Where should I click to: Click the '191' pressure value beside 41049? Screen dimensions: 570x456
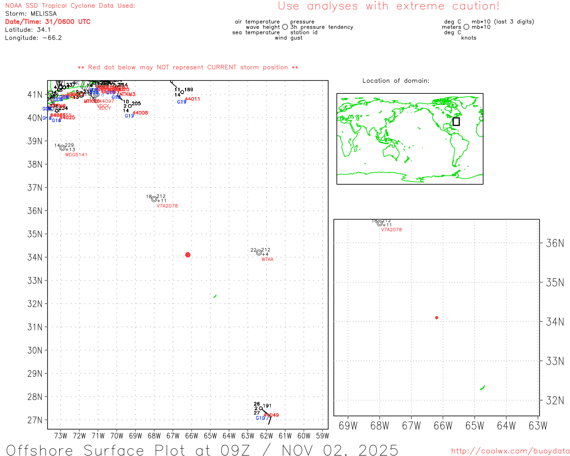point(267,406)
